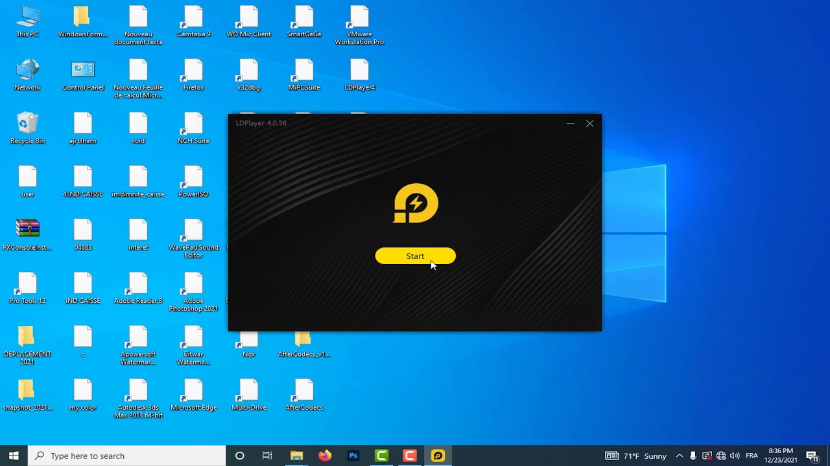Select the my color desktop file
Screen dimensions: 830x466
[x=83, y=395]
